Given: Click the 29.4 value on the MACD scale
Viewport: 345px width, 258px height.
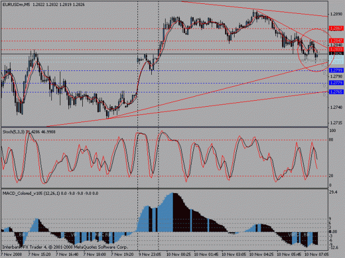Looking at the screenshot, I should 333,192.
